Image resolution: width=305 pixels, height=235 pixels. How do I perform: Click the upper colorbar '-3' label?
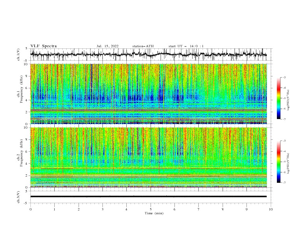tap(284, 77)
